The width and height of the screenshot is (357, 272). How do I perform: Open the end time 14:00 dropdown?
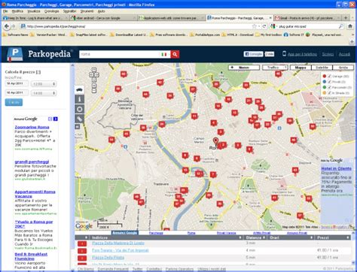[x=44, y=93]
